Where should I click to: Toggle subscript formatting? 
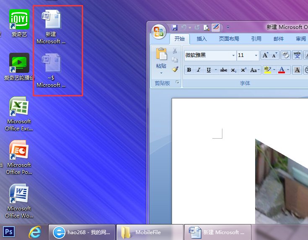pos(233,70)
